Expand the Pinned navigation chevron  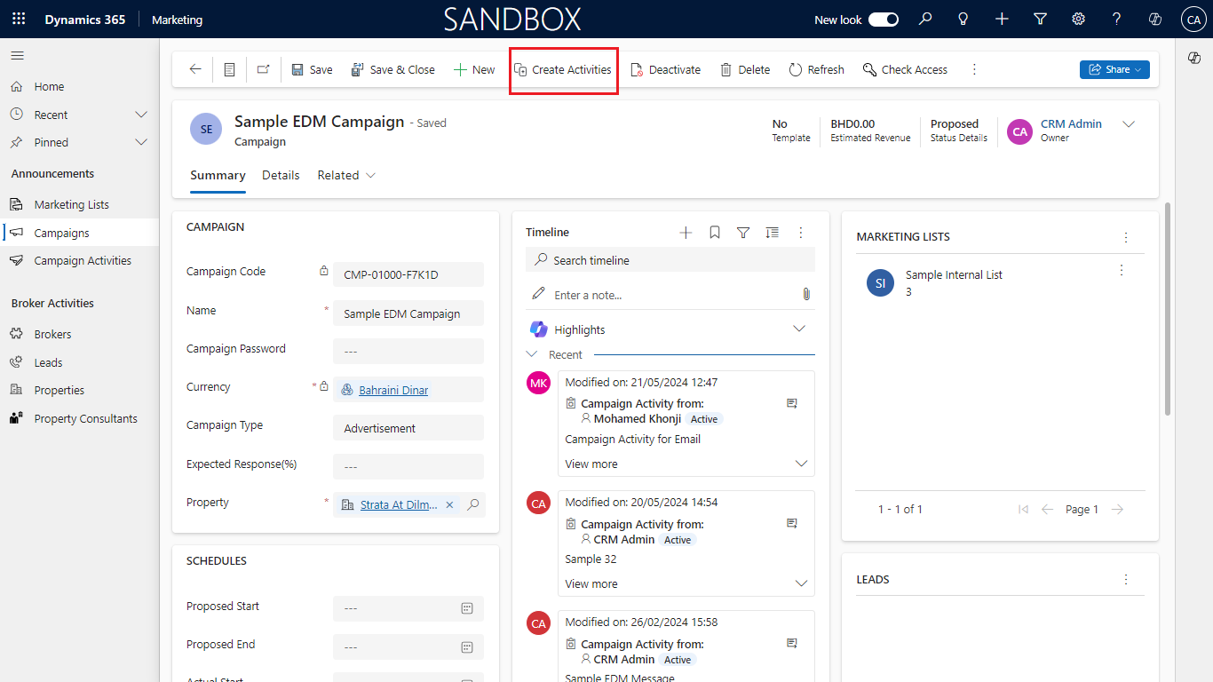tap(140, 142)
